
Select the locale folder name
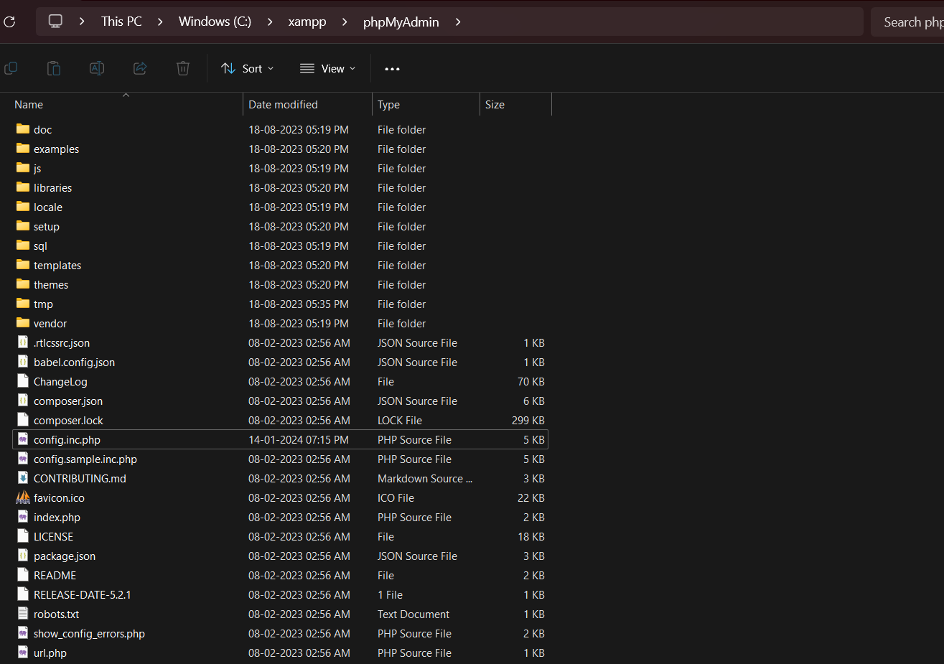[x=48, y=207]
